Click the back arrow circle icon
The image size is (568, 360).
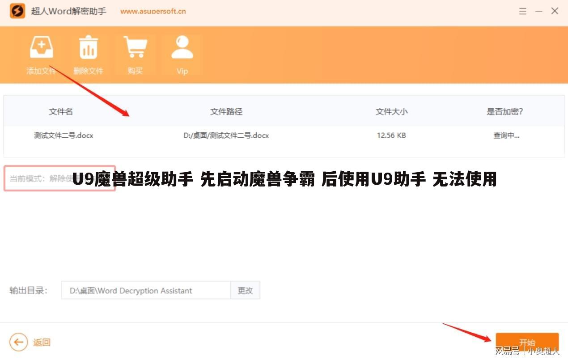pyautogui.click(x=18, y=343)
